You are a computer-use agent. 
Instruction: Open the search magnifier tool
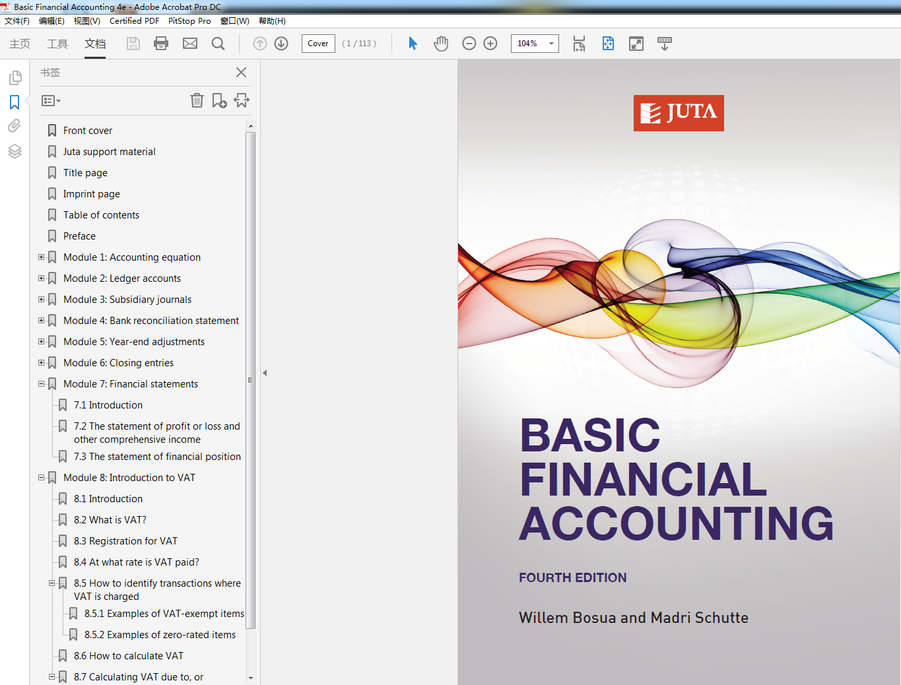point(218,44)
